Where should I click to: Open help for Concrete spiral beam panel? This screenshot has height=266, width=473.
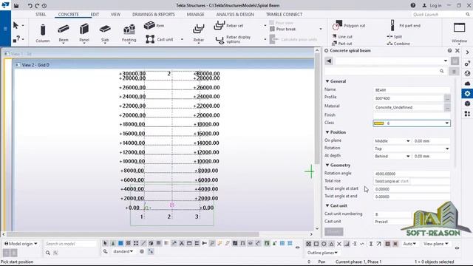click(x=449, y=51)
